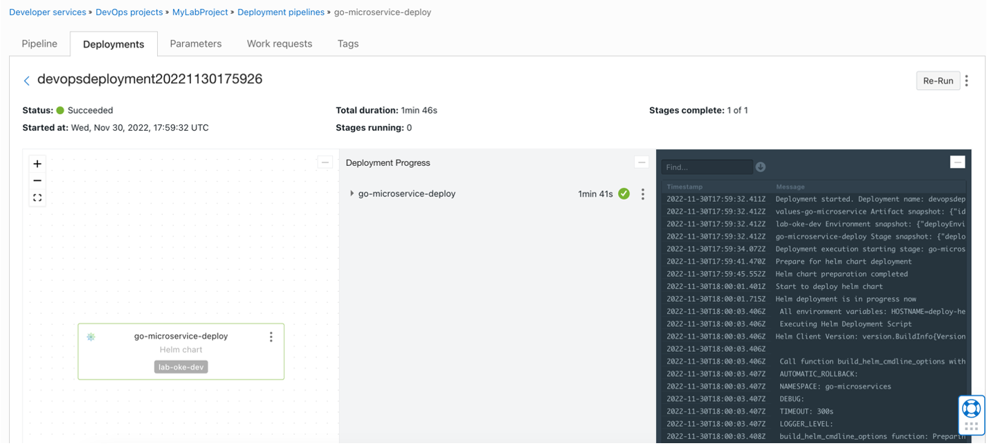Collapse the pipeline canvas panel

coord(325,162)
